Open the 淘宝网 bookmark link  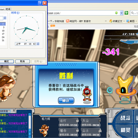[x=78, y=21]
